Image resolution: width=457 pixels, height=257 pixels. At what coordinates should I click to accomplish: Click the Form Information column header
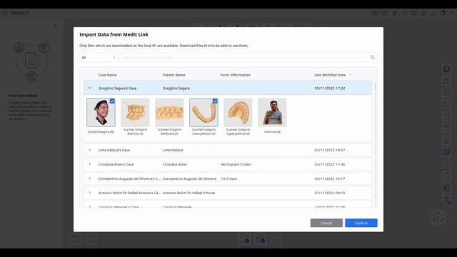236,75
